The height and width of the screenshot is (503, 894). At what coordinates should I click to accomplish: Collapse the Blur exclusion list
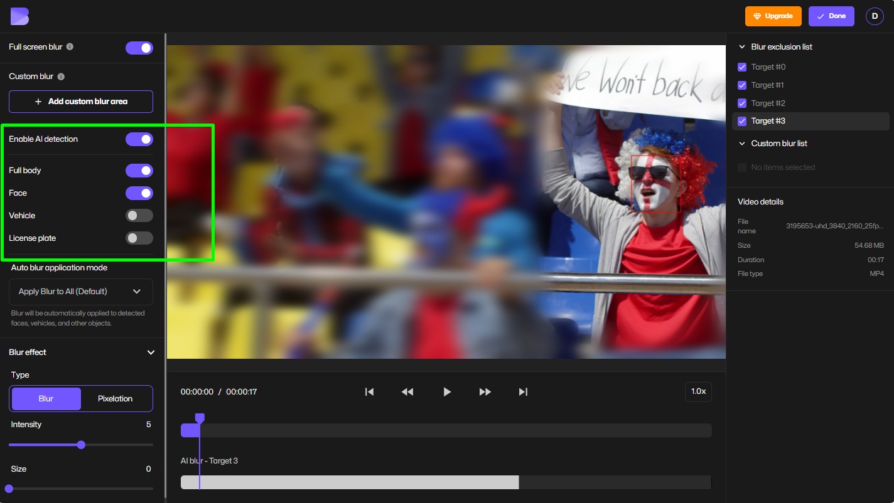[741, 46]
